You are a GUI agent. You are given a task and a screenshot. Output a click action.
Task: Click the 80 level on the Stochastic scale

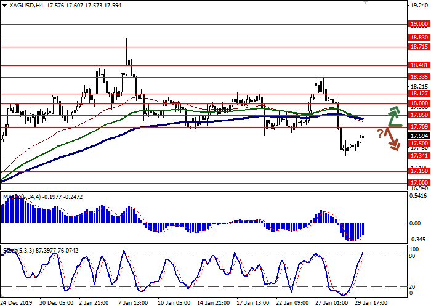pos(414,256)
